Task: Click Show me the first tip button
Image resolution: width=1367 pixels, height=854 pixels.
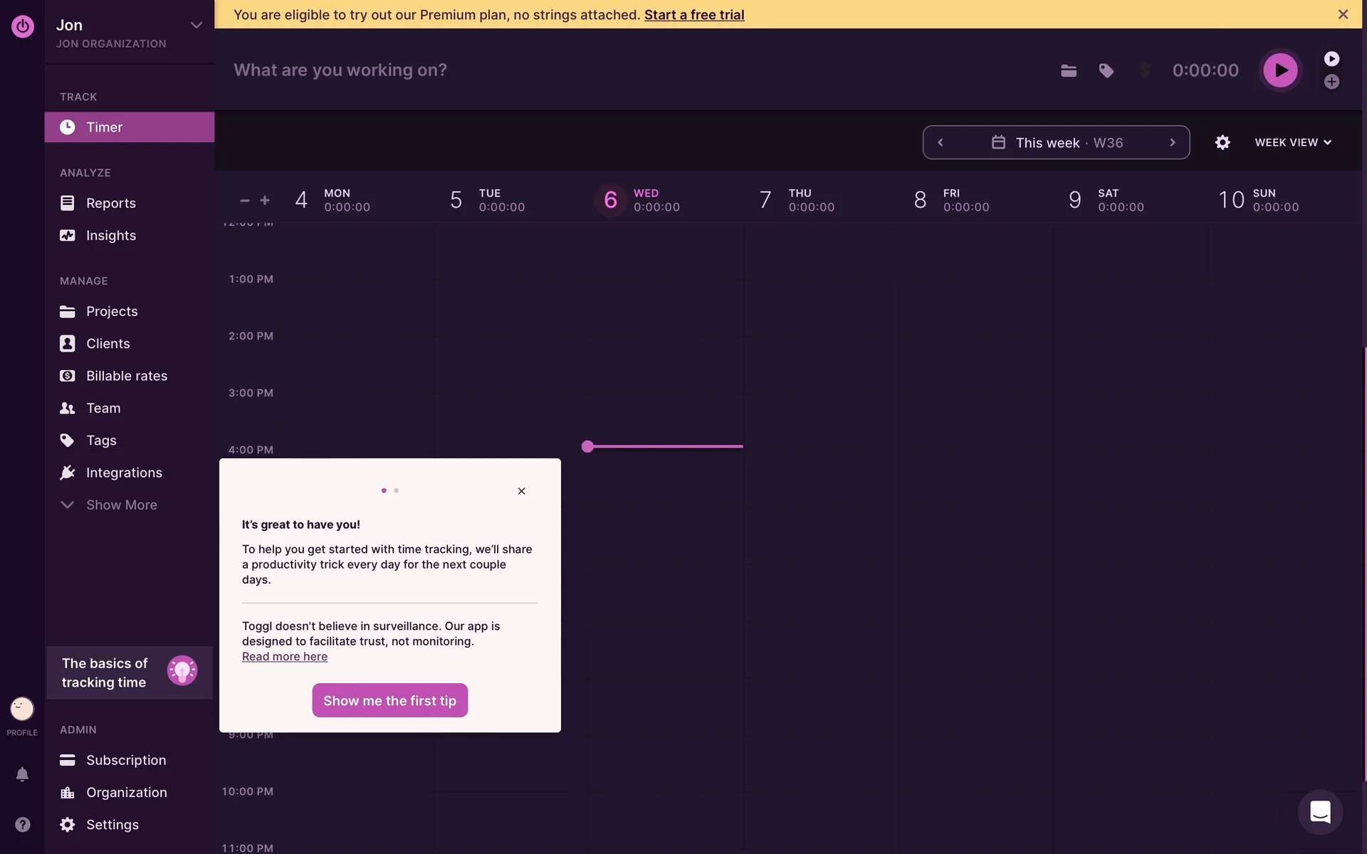Action: 389,700
